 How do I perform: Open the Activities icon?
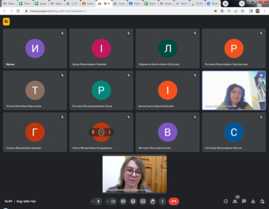[253, 201]
